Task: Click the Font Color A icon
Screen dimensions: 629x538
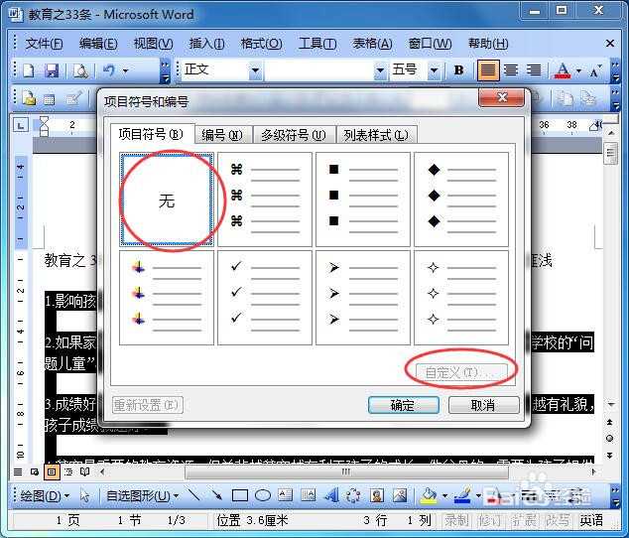Action: click(x=563, y=70)
